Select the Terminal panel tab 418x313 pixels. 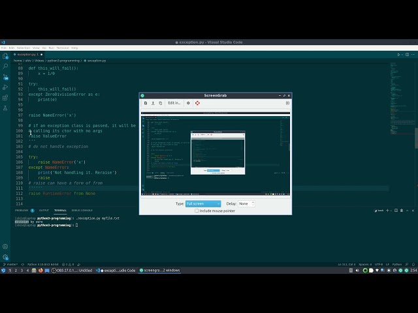[60, 211]
